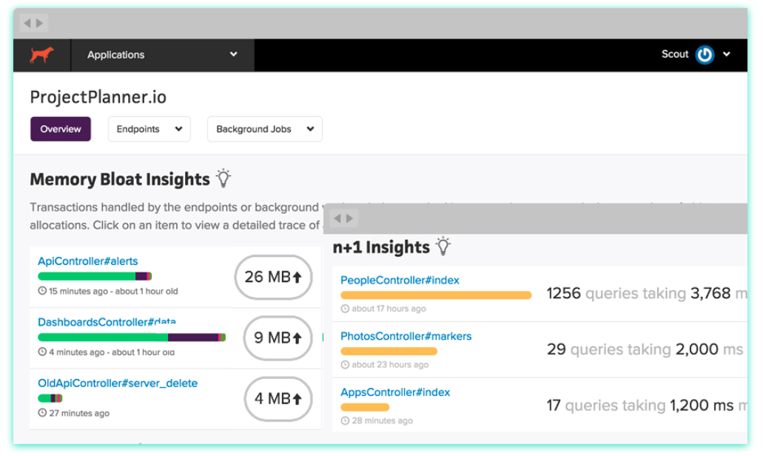Viewport: 763px width, 456px height.
Task: Click the clock icon under ApiController#alerts
Action: click(x=42, y=292)
